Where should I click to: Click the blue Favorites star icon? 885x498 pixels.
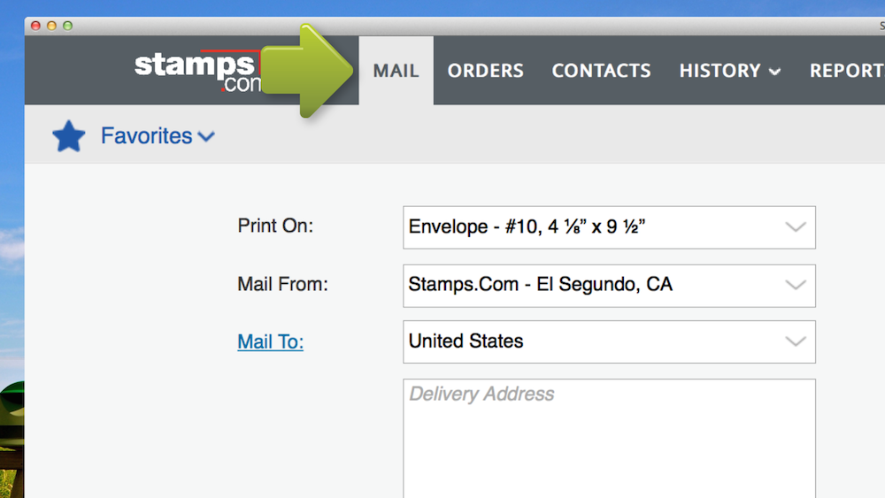pos(68,136)
